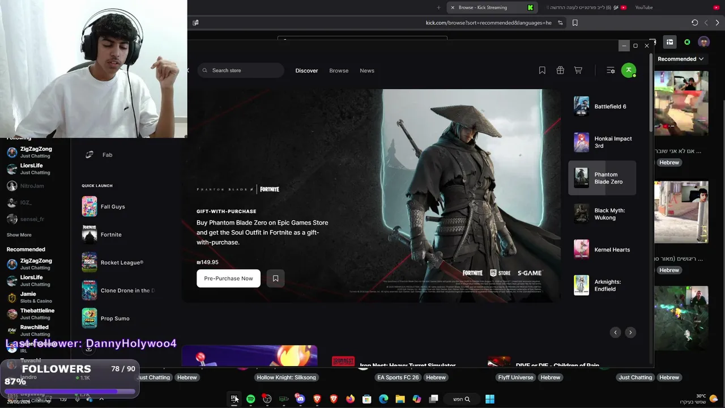Open File Explorer from the taskbar
The image size is (725, 408).
point(400,399)
